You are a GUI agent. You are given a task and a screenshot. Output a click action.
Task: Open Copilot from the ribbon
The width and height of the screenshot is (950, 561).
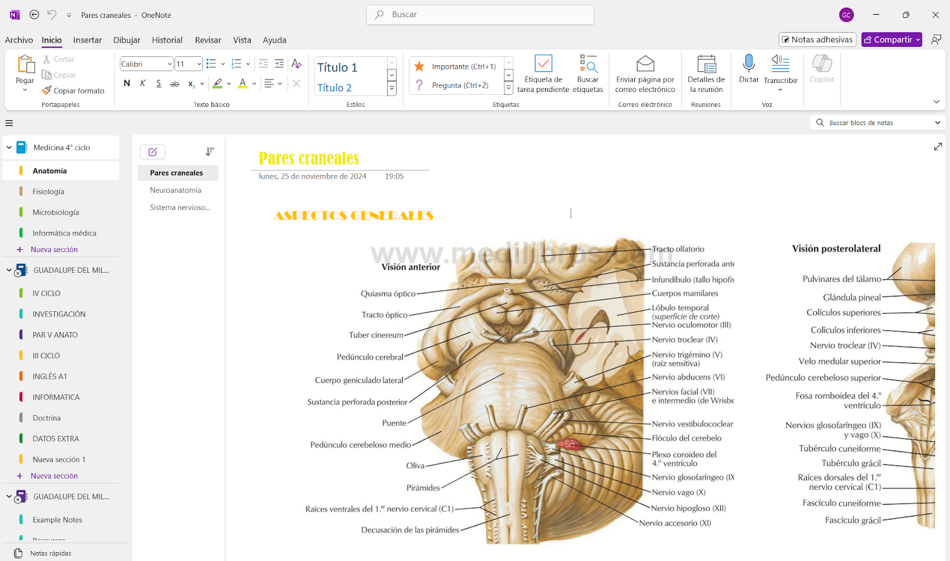(822, 69)
